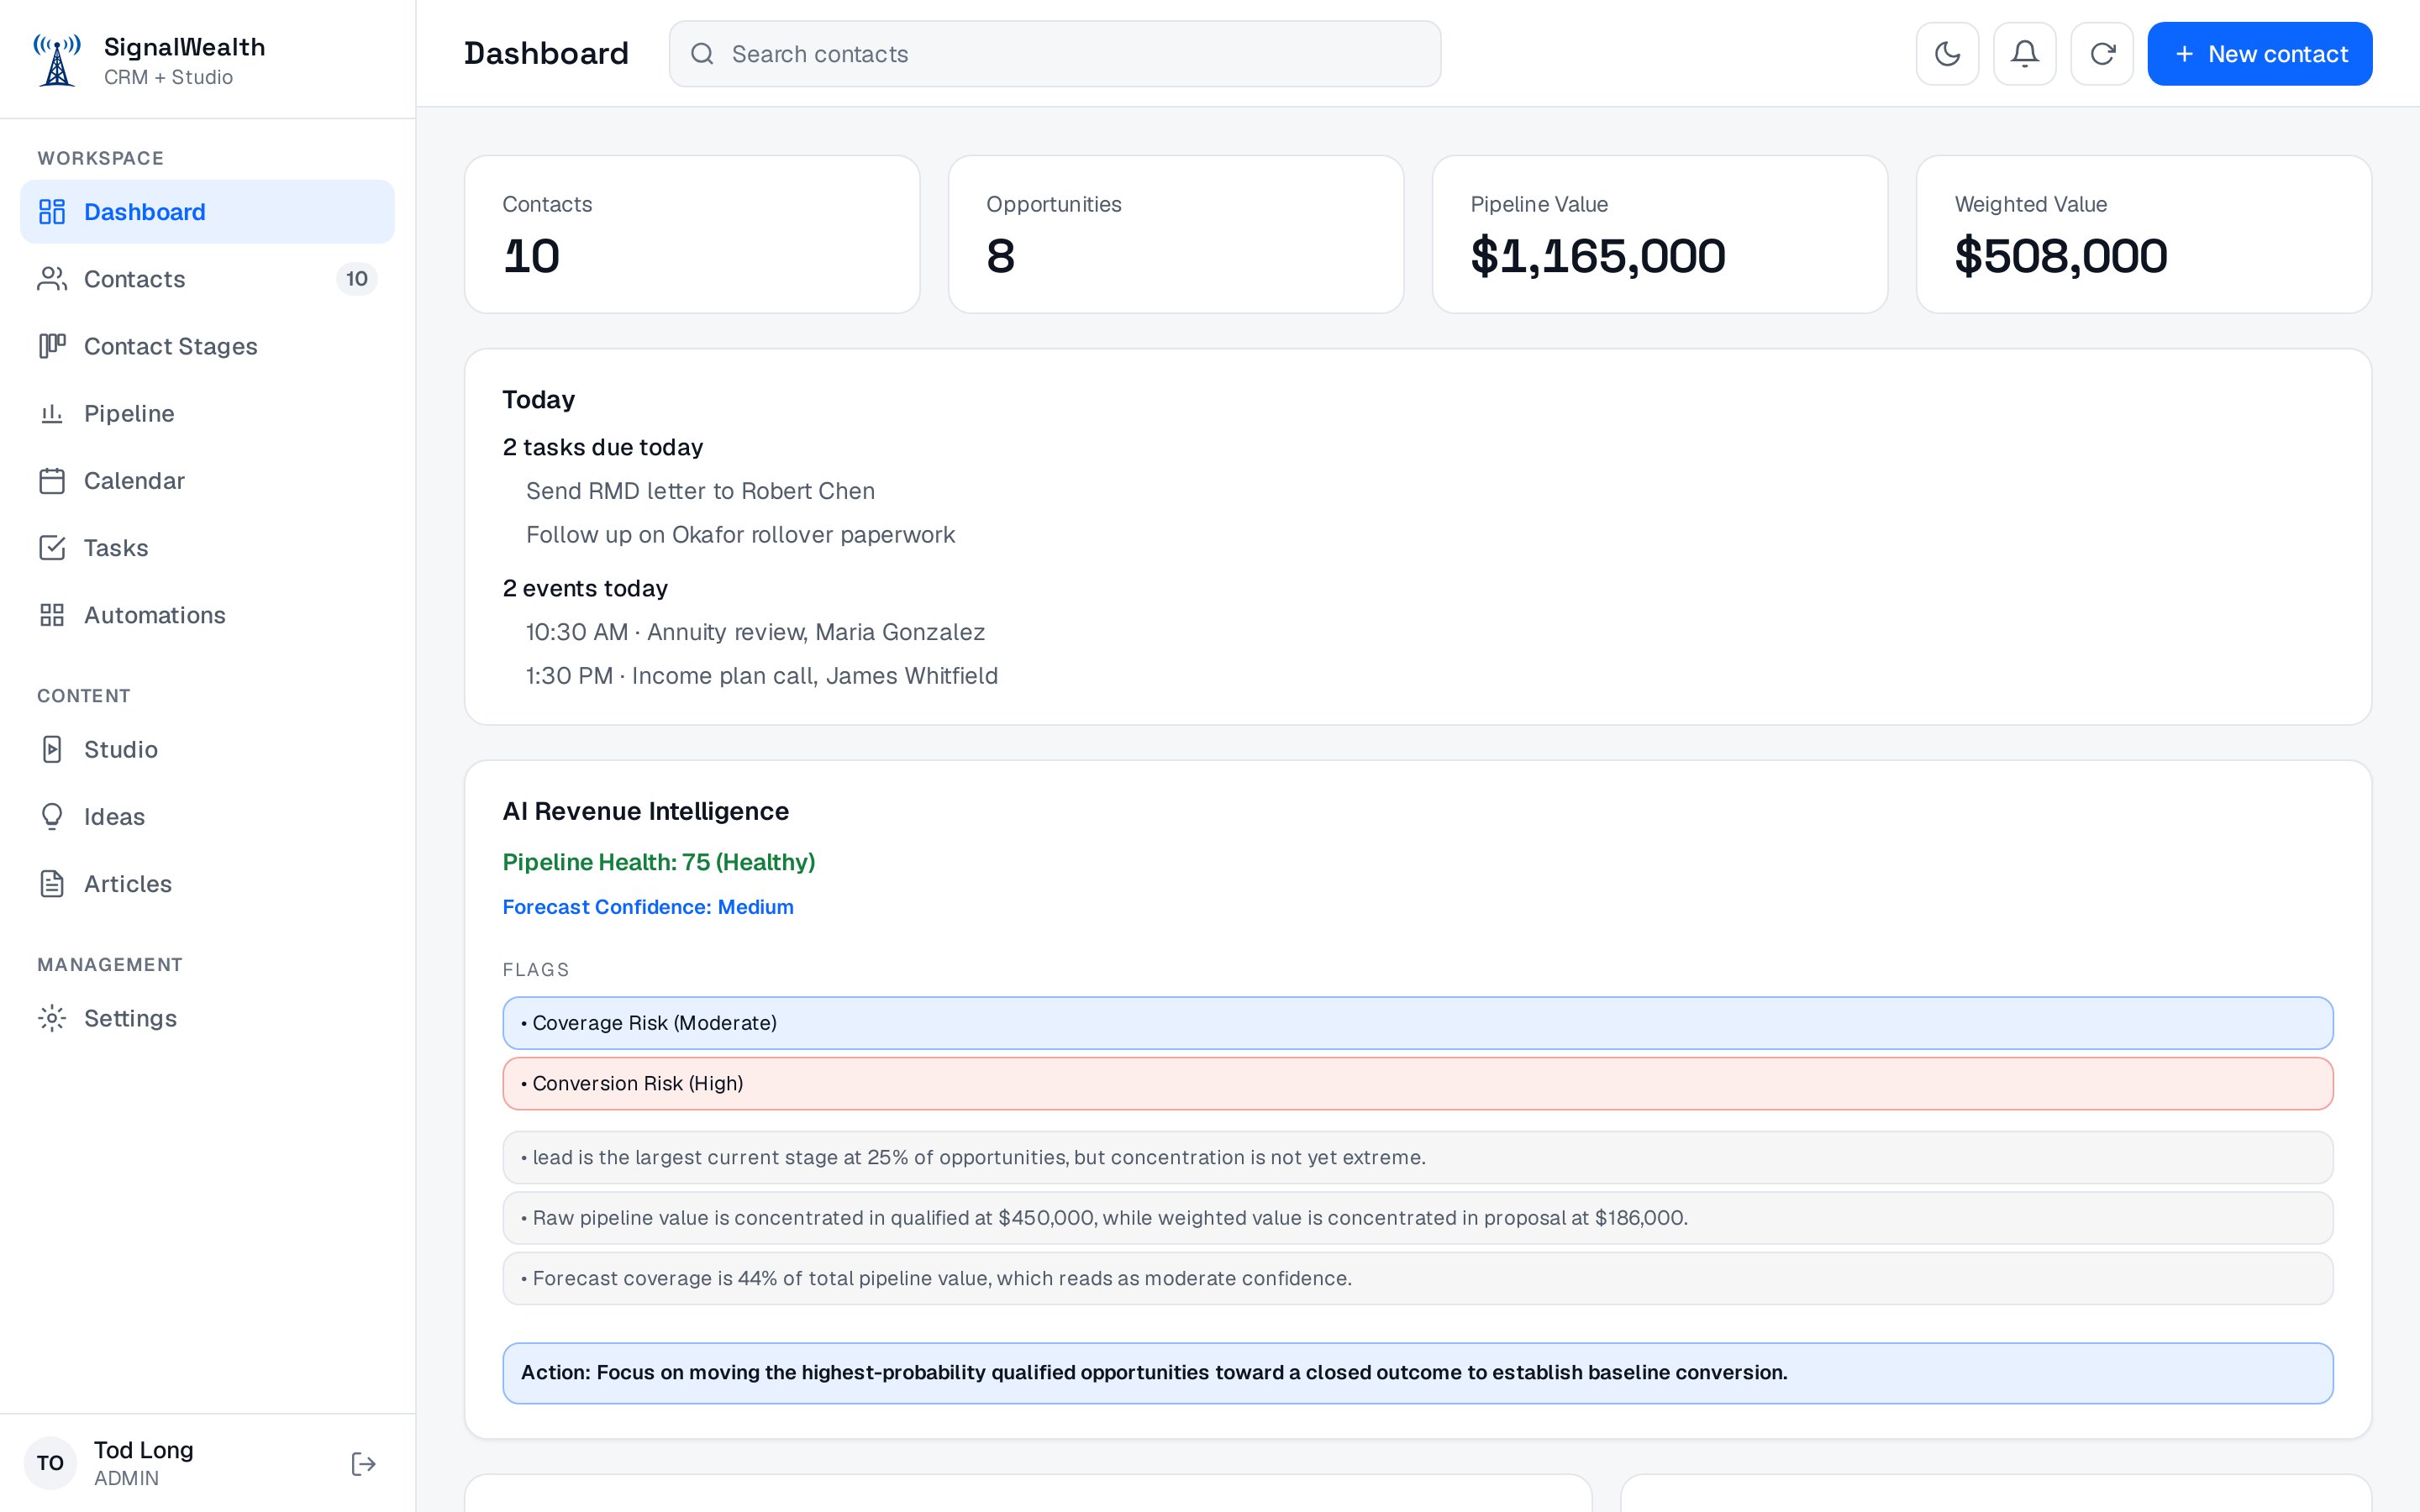Click the Contact Stages board icon
Viewport: 2420px width, 1512px height.
tap(52, 346)
